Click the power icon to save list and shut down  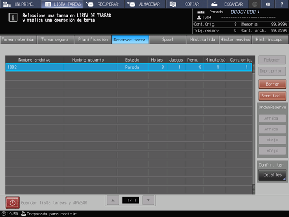(x=12, y=202)
